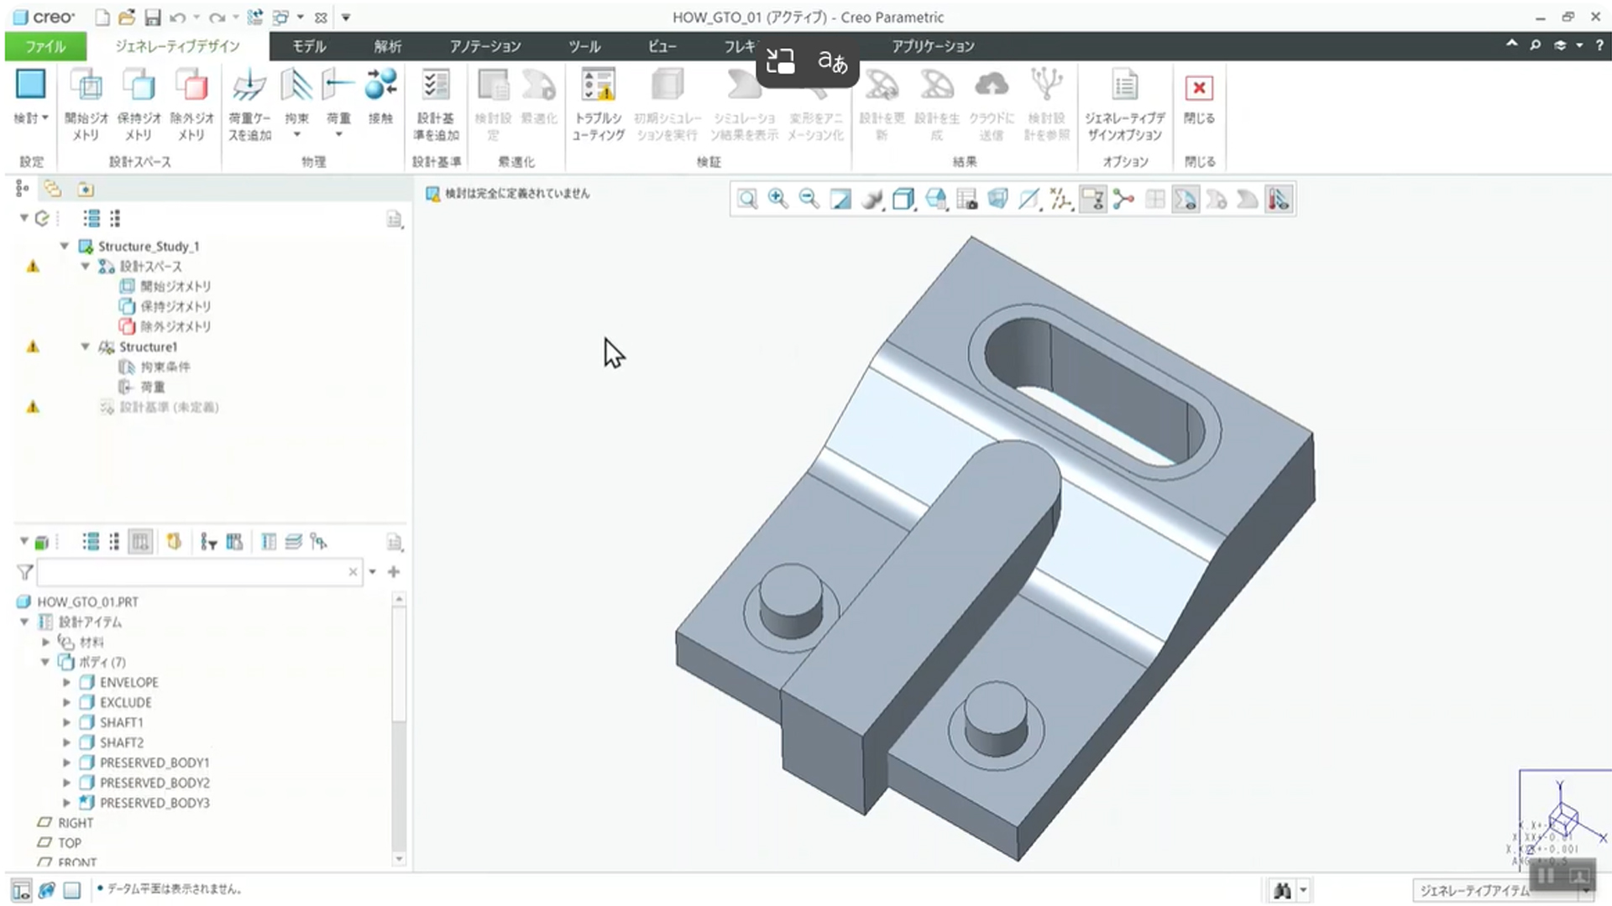Collapse the Structure_Study_1 tree node

pos(65,246)
